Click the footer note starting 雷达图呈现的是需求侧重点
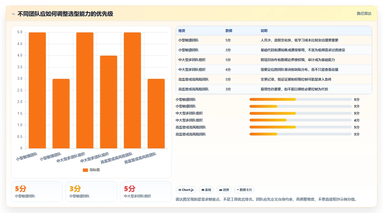This screenshot has height=213, width=383. (x=266, y=199)
